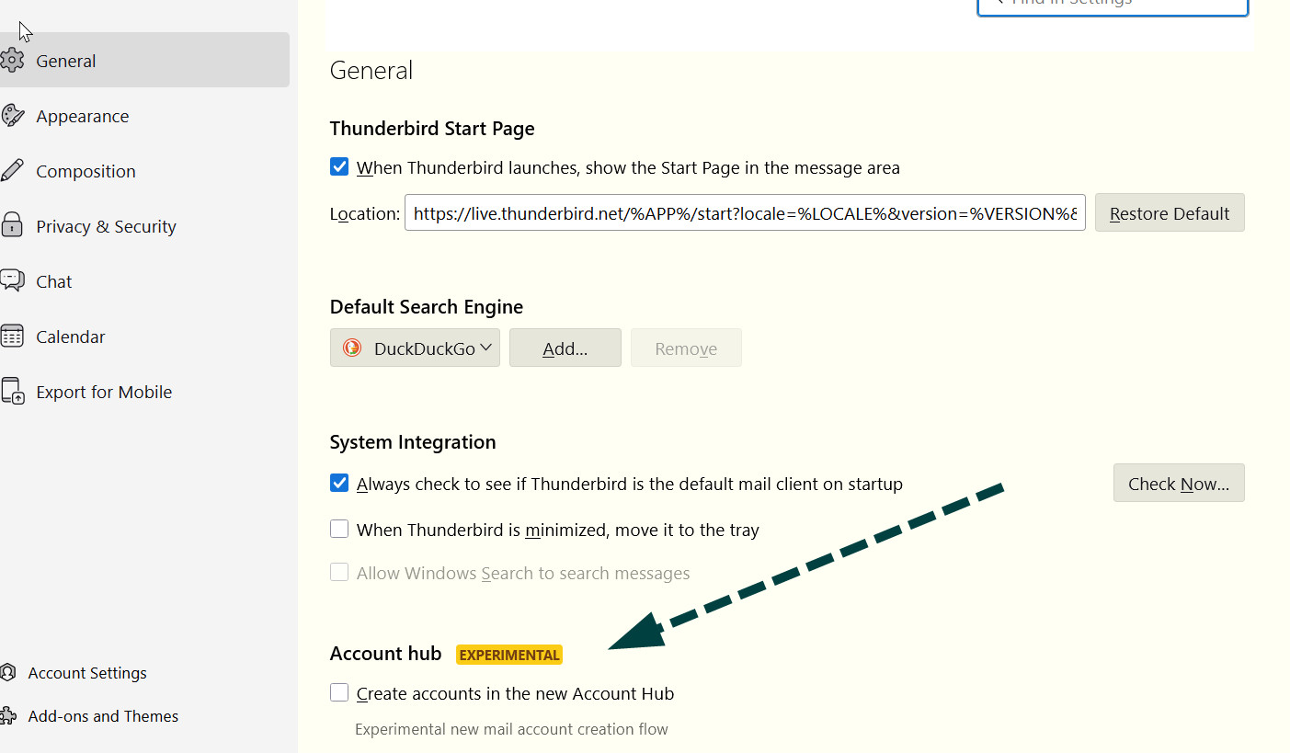Open Account Settings from the sidebar

point(86,673)
